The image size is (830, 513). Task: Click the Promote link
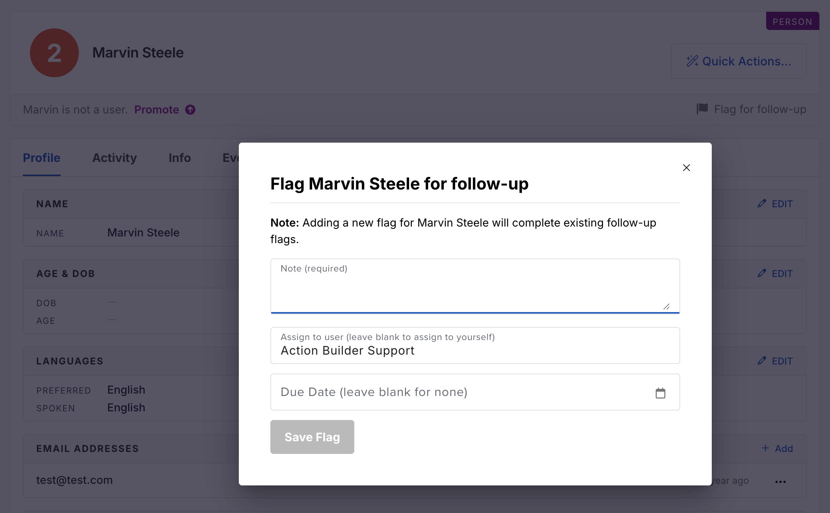pos(156,110)
